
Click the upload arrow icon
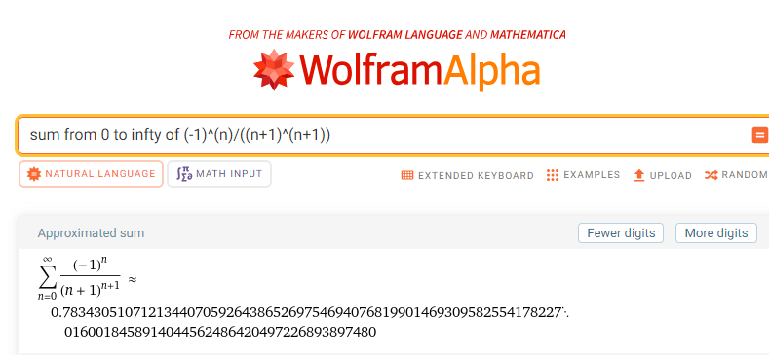coord(639,175)
